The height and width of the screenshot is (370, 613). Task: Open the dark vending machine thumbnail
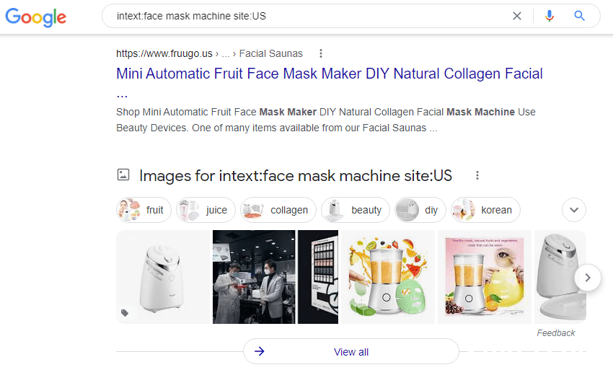coord(318,277)
